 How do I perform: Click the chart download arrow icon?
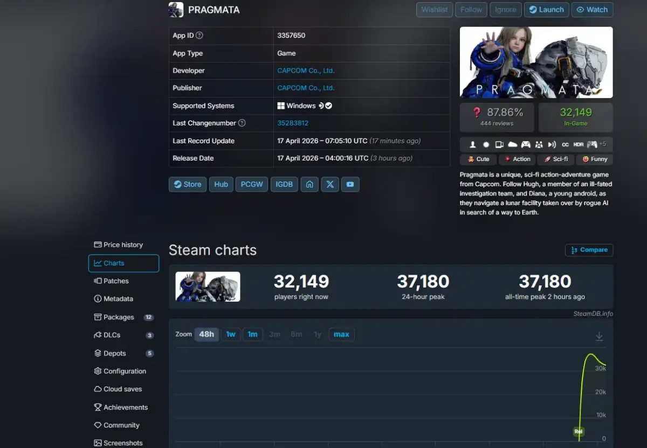599,336
